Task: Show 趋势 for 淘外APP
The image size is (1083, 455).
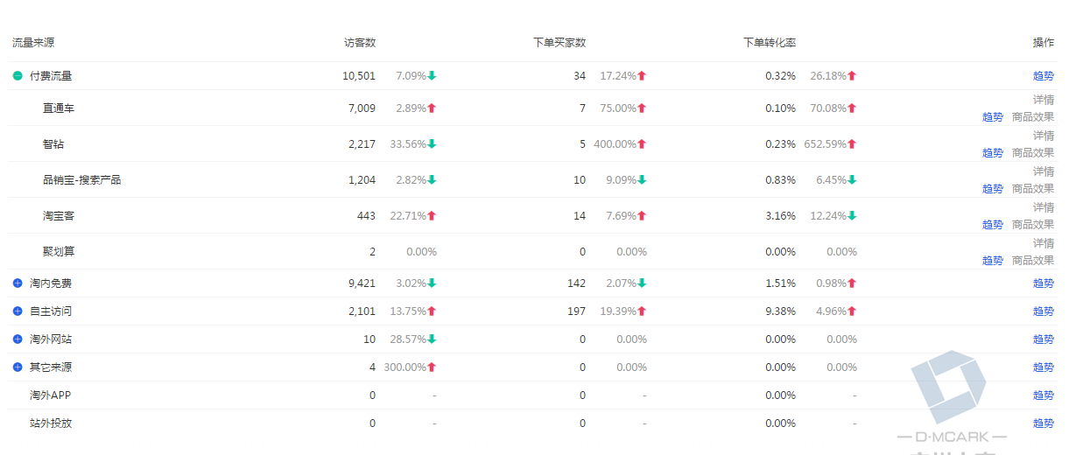Action: pos(1043,395)
